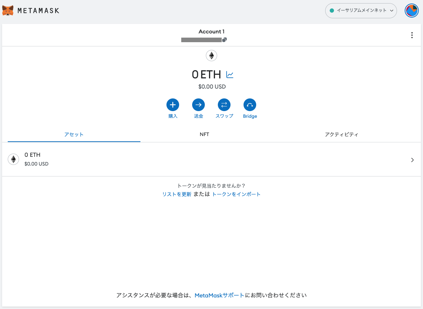Click the 送金 (Send) arrow icon
This screenshot has width=423, height=309.
point(198,105)
